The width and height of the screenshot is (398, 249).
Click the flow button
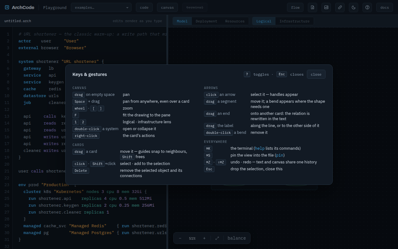[x=295, y=7]
